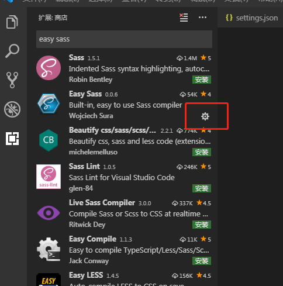Image resolution: width=283 pixels, height=286 pixels.
Task: Click author name Robin Bentley
Action: tap(91, 80)
